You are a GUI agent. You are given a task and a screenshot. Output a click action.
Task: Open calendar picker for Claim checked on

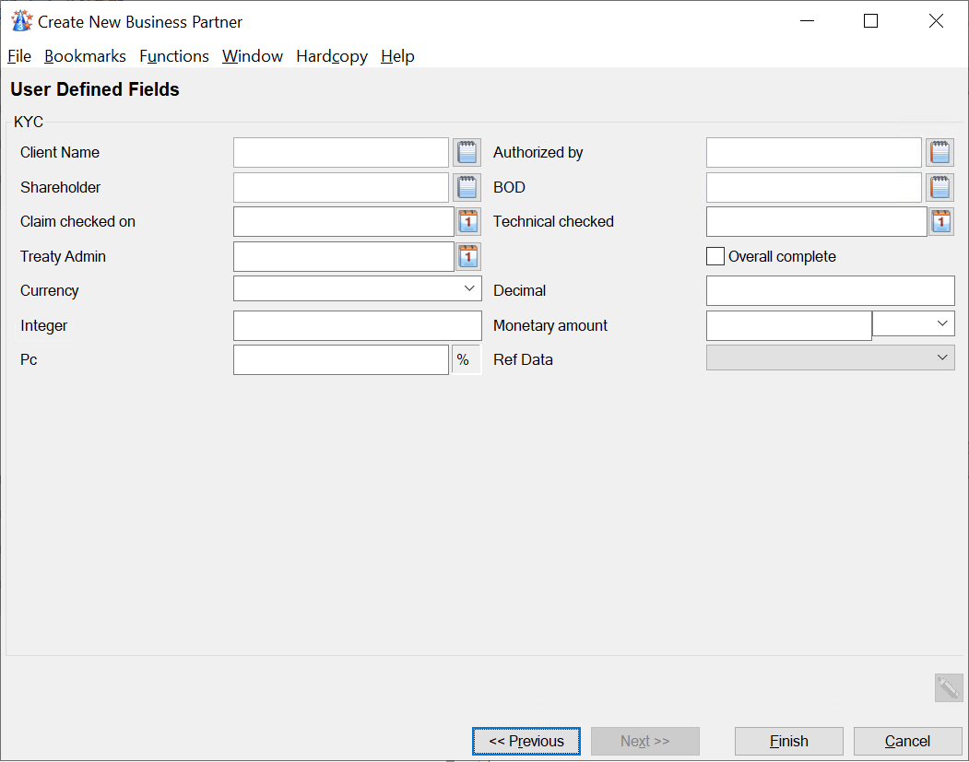(468, 221)
